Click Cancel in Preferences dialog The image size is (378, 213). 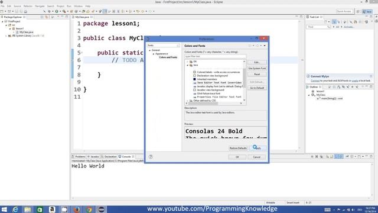pyautogui.click(x=256, y=157)
